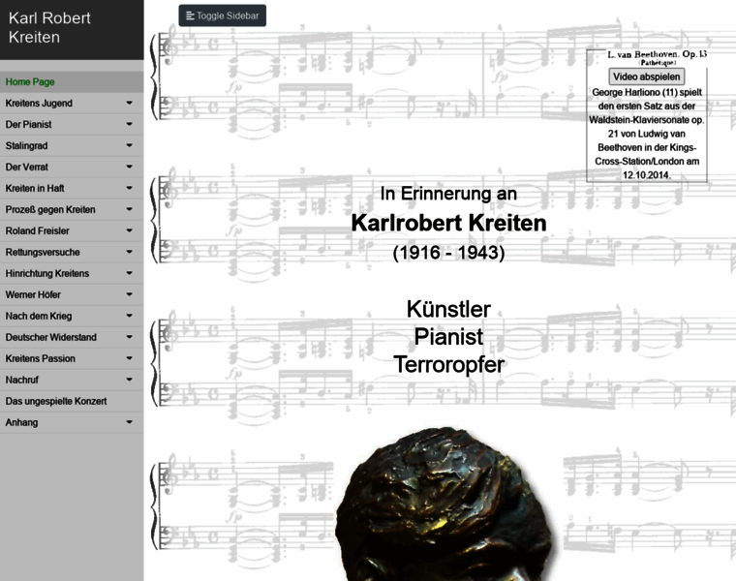Click the George Harliono video description text
This screenshot has height=581, width=736.
tap(646, 134)
